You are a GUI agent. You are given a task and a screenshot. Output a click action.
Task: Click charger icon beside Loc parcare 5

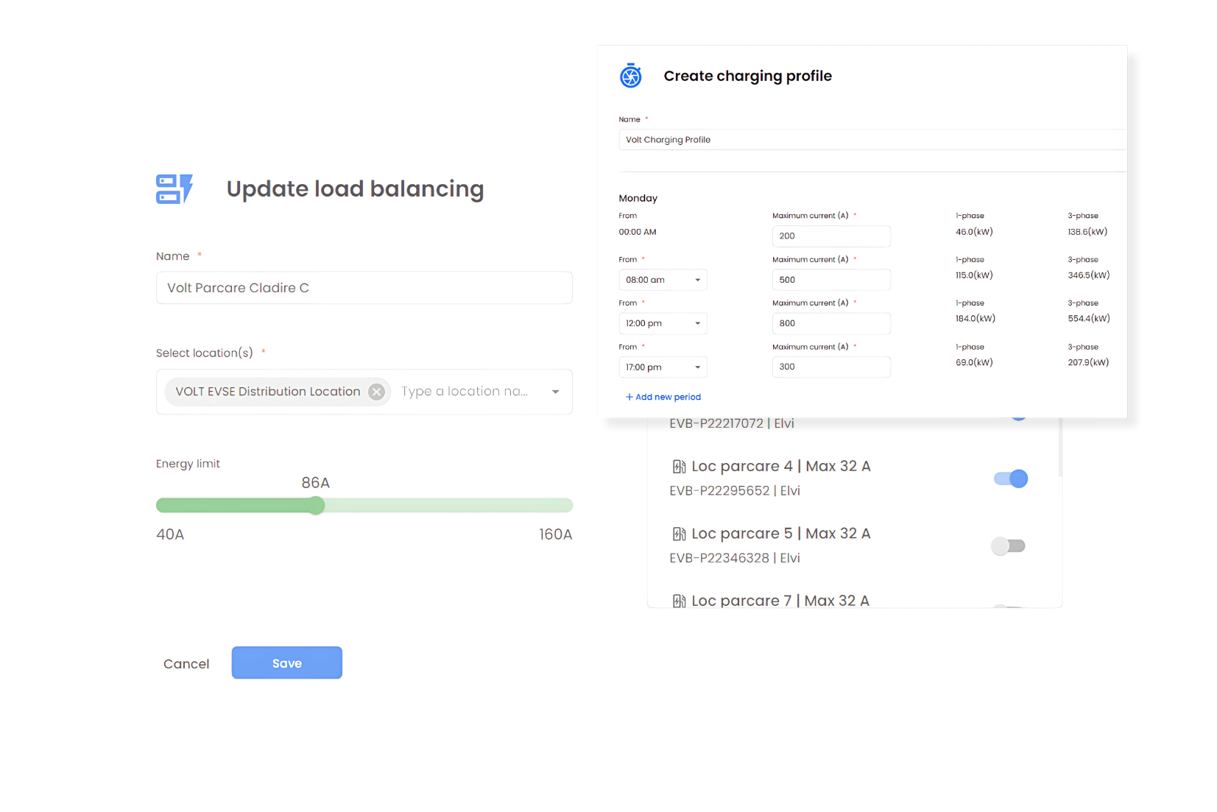click(x=679, y=534)
